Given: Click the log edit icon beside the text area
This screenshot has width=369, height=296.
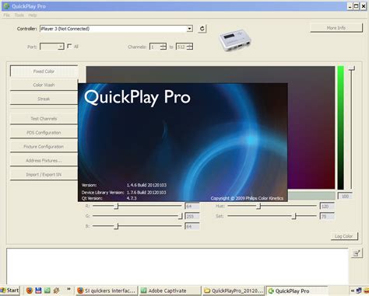Looking at the screenshot, I should tap(357, 253).
